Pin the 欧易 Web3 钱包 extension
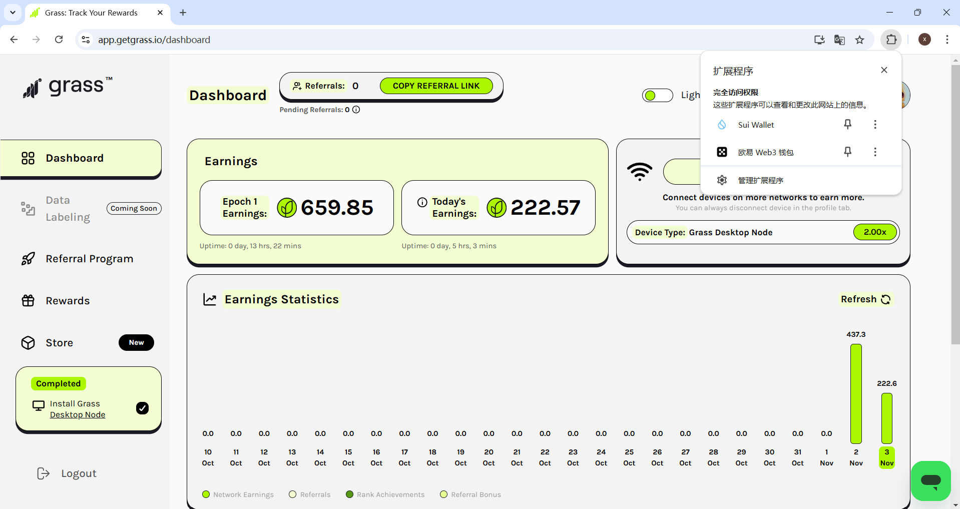This screenshot has width=960, height=509. 848,152
